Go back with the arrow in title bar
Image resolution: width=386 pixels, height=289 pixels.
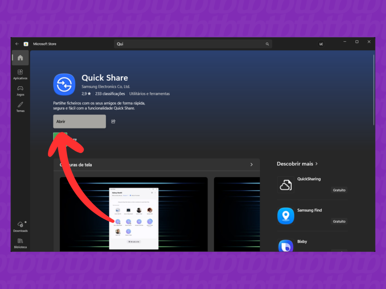tap(17, 44)
